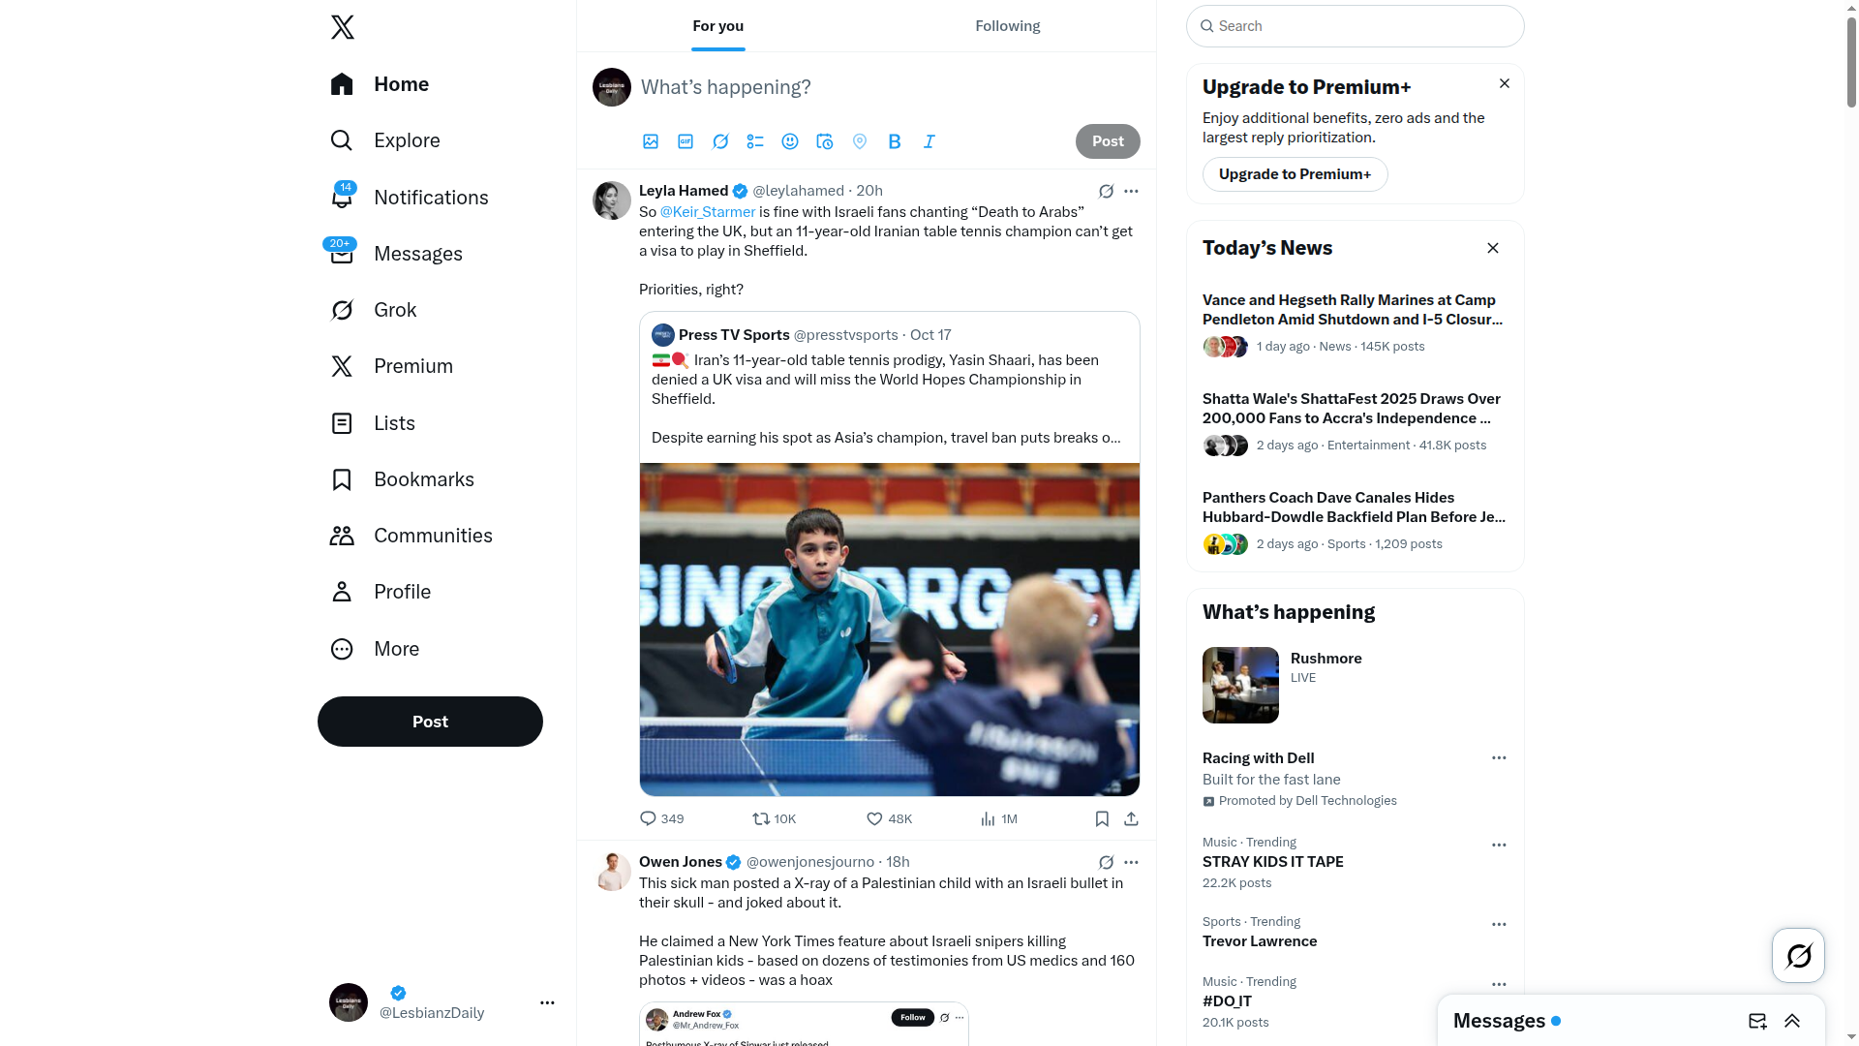This screenshot has height=1046, width=1859.
Task: Open the table tennis photo
Action: [890, 630]
